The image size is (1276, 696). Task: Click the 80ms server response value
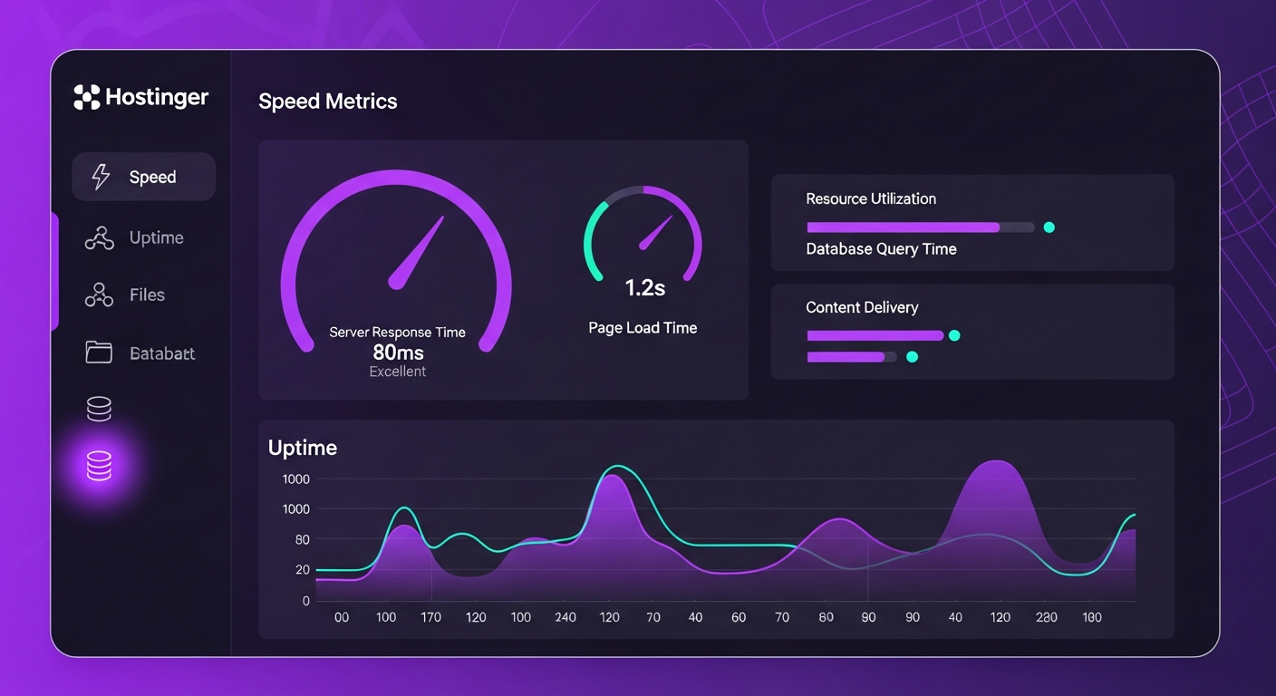coord(398,353)
